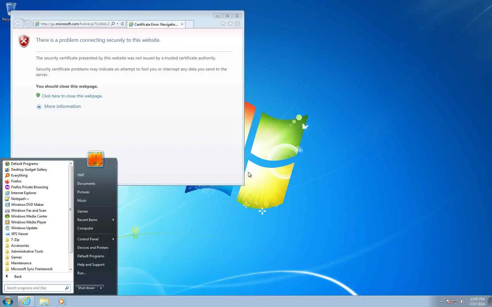Open the IE Tools gear menu
The width and height of the screenshot is (492, 307).
238,24
